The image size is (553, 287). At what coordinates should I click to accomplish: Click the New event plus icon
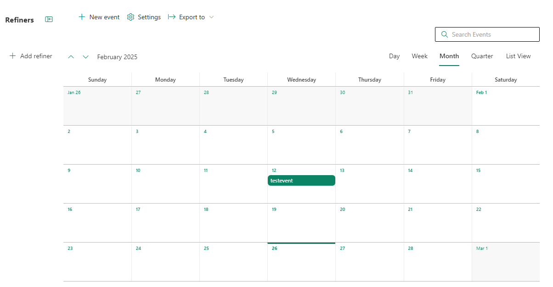coord(83,17)
